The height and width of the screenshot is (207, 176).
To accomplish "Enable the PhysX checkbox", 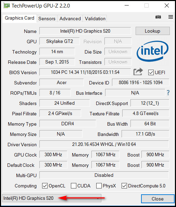I will click(x=99, y=186).
